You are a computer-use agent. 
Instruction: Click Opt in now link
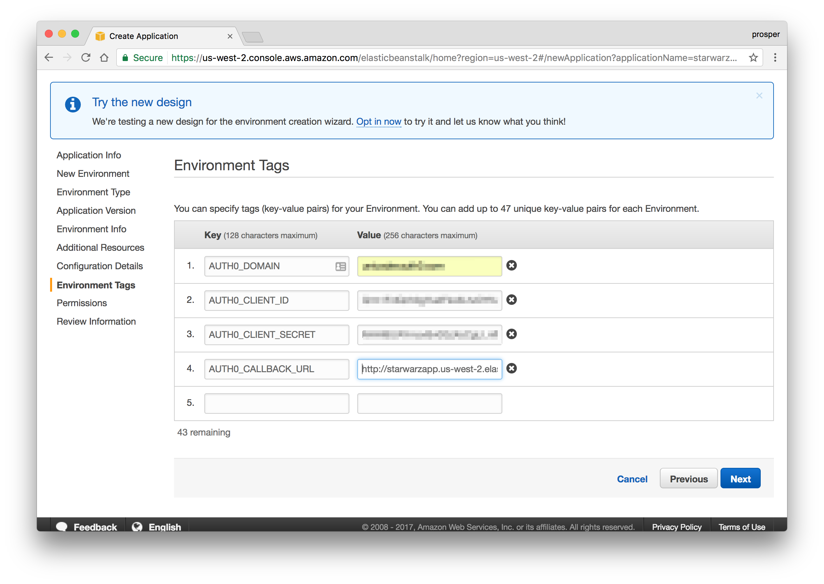click(x=378, y=121)
